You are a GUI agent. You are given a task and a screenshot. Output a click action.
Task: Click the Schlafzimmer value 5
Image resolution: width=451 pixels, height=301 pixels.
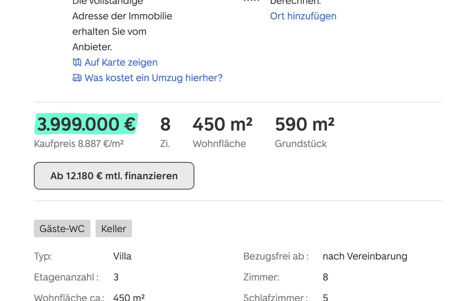point(325,297)
